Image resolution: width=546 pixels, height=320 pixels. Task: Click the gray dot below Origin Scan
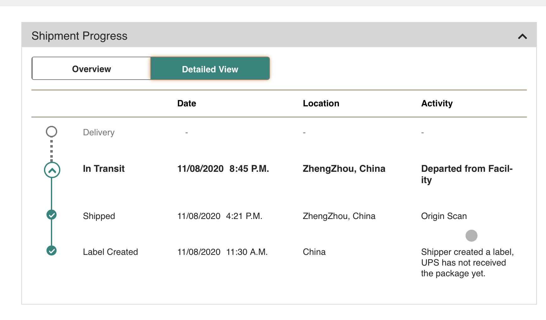tap(471, 235)
